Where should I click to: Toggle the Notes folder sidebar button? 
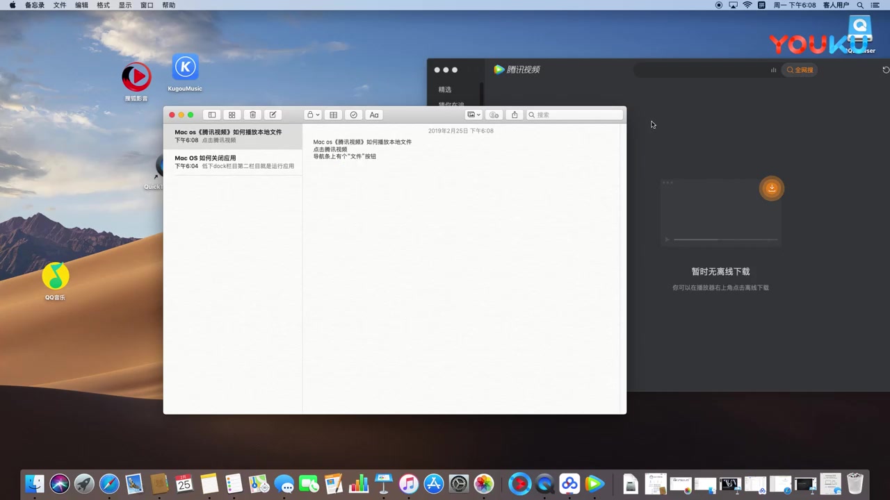click(212, 115)
